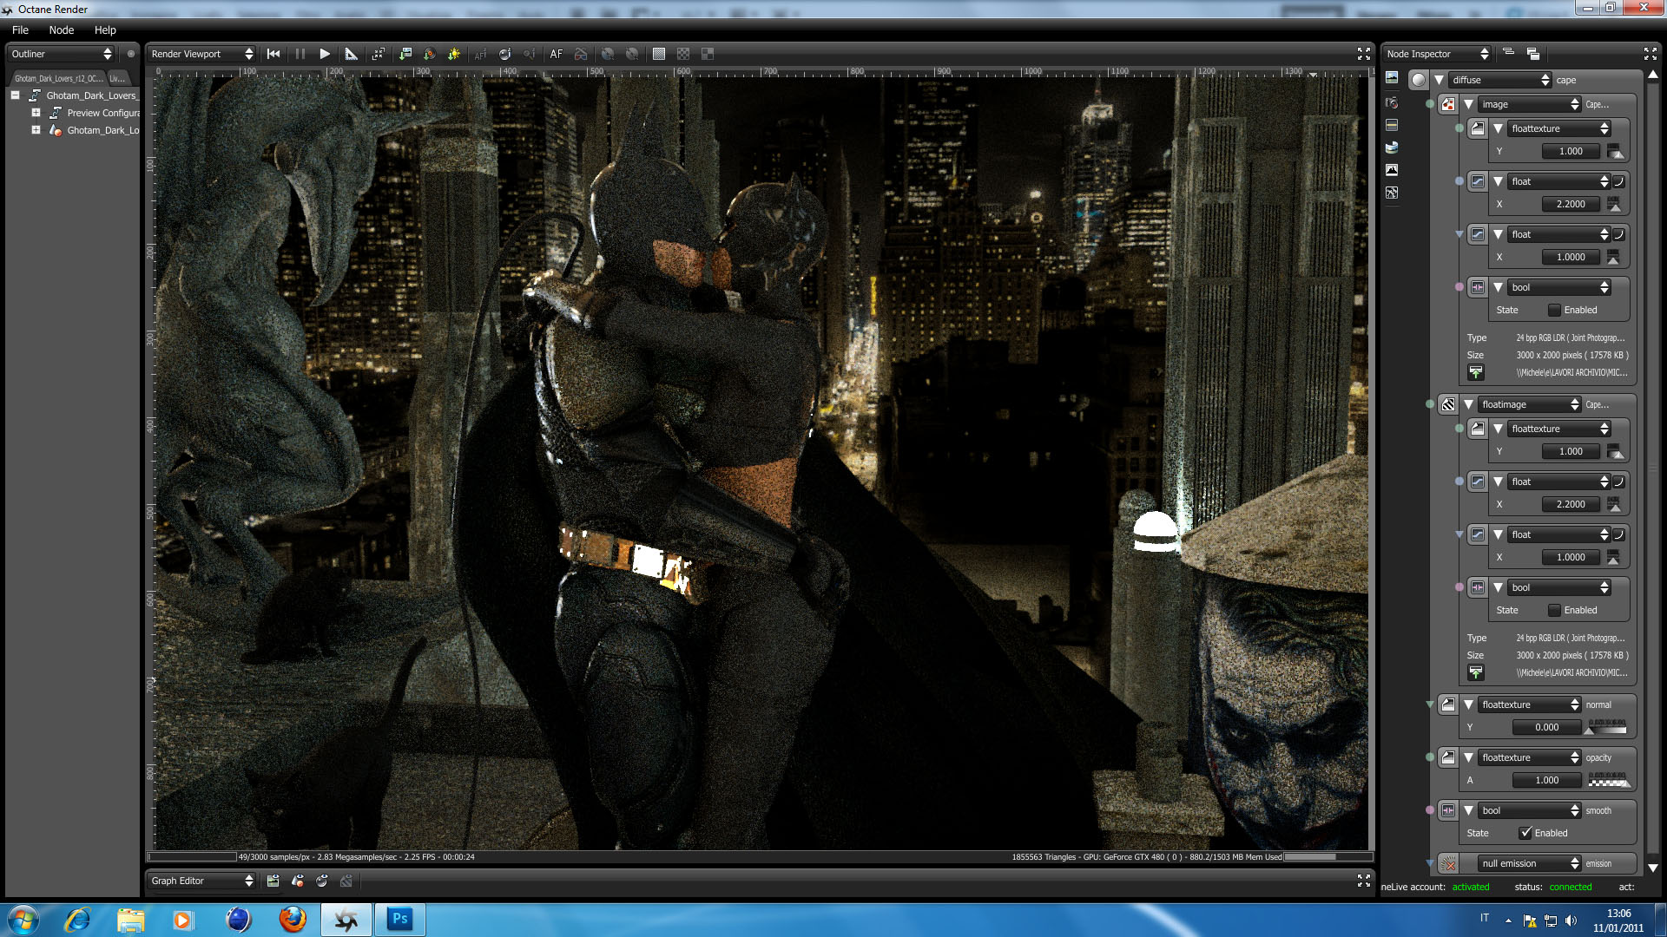This screenshot has height=937, width=1667.
Task: Click the AF autofocus toolbar icon
Action: click(x=556, y=54)
